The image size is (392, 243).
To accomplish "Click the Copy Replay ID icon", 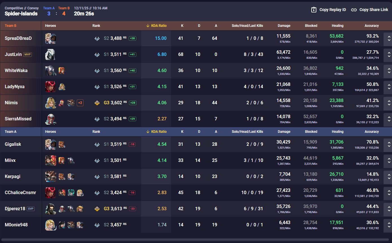I will click(x=314, y=10).
